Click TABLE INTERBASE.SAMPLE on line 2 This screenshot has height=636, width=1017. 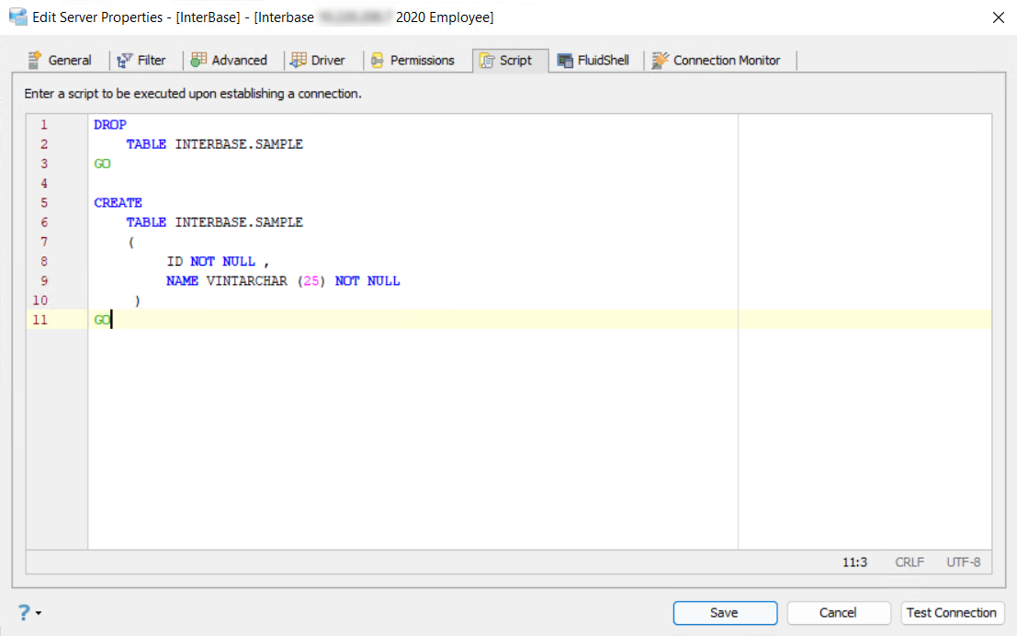[x=215, y=144]
